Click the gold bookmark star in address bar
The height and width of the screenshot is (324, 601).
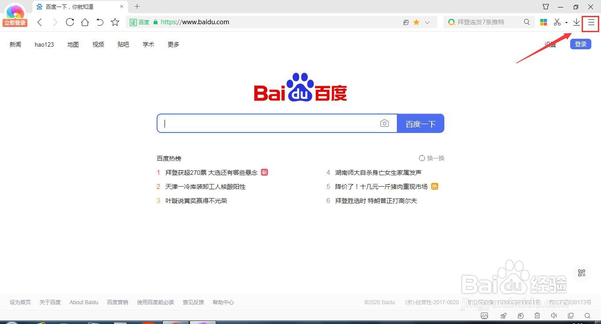point(416,22)
